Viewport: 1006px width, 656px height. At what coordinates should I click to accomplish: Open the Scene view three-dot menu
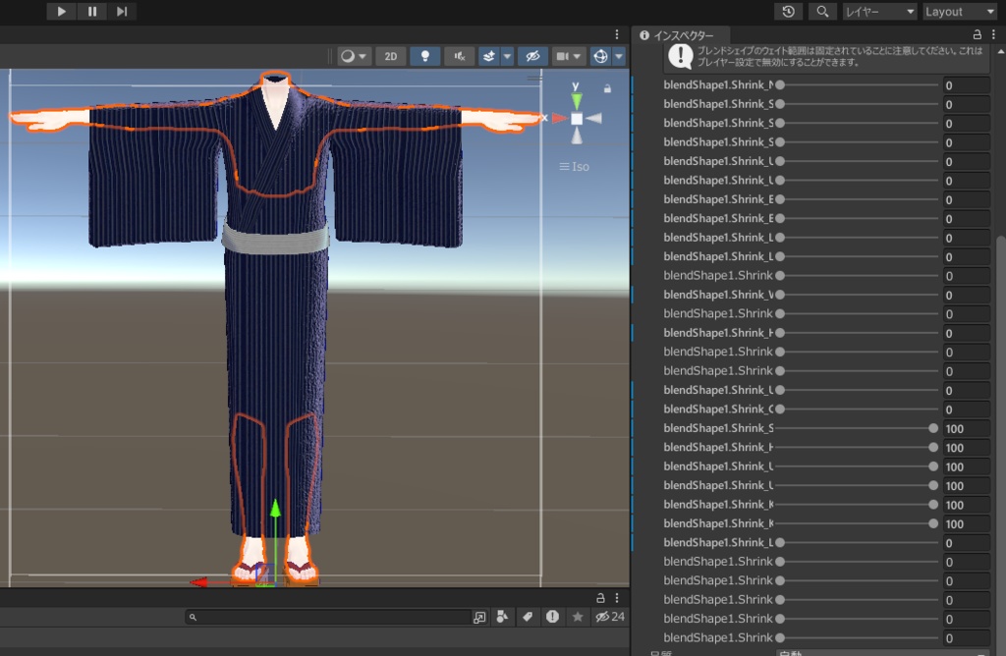coord(617,34)
